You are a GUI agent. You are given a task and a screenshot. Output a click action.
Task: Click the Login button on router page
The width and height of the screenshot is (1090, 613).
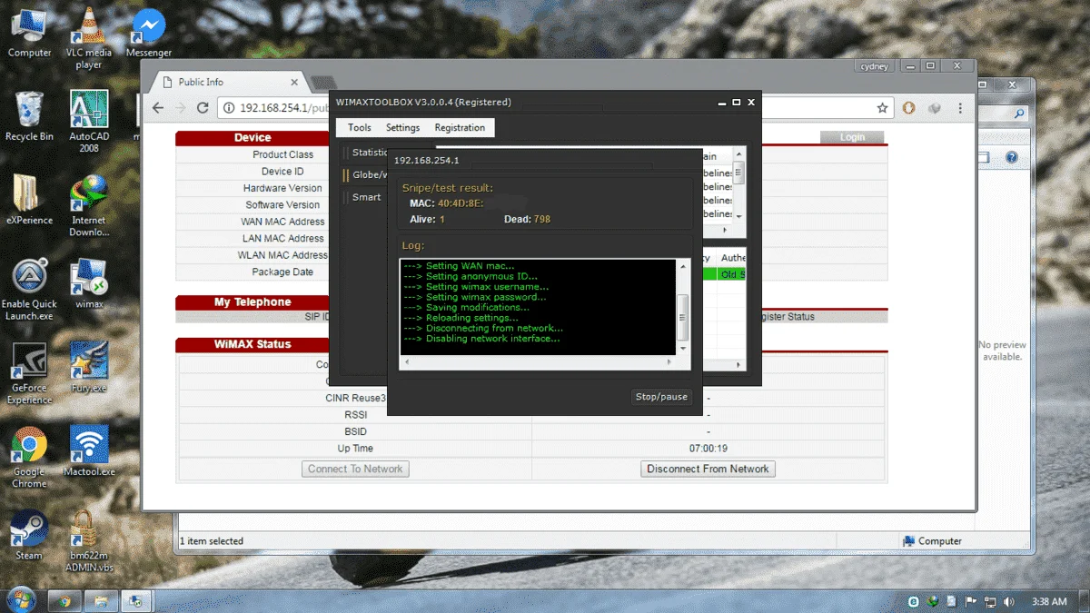852,137
